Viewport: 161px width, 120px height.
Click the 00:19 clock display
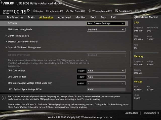pos(20,12)
